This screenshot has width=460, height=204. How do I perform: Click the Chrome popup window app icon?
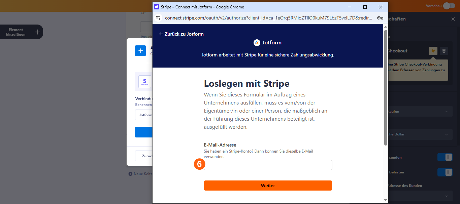pos(157,7)
